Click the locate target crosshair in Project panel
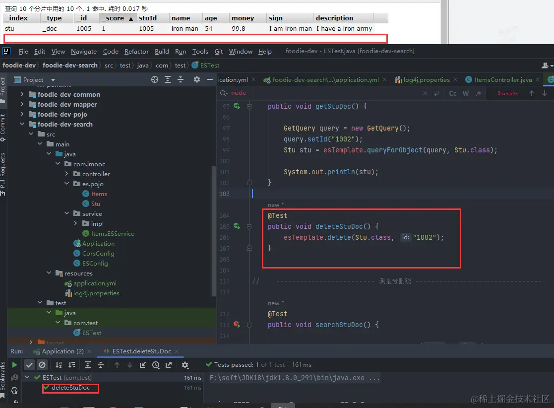The image size is (554, 408). [x=155, y=79]
